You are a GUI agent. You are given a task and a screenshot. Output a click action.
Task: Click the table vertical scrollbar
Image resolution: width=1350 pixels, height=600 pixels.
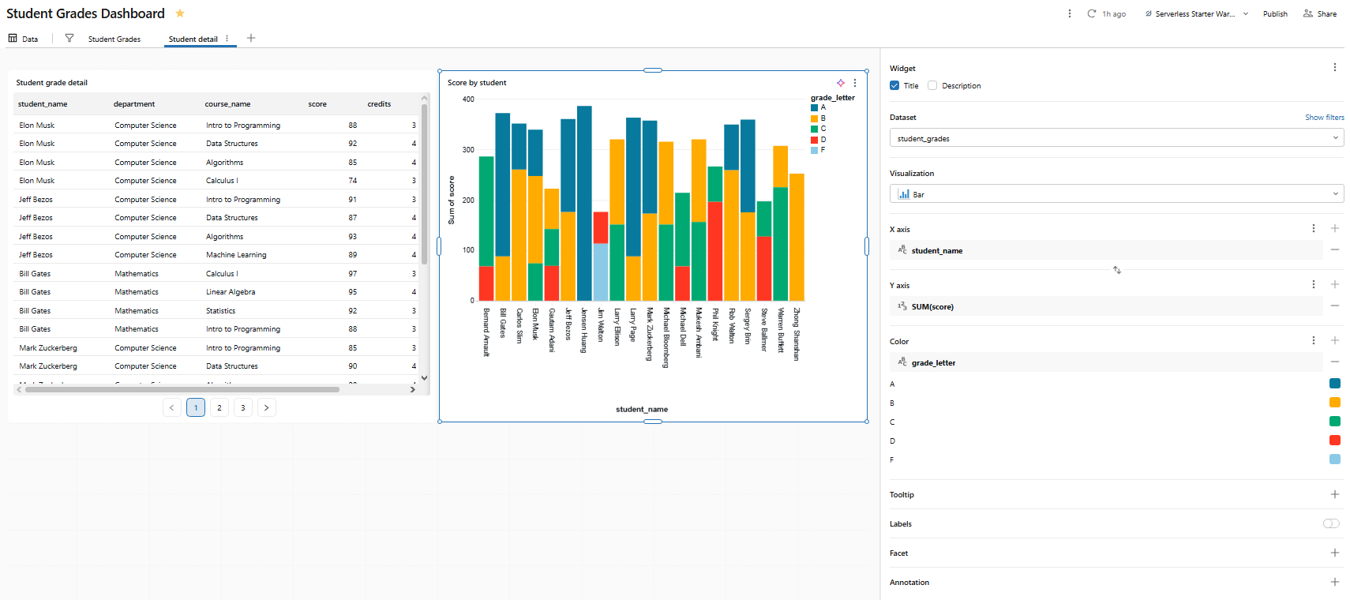click(x=425, y=186)
